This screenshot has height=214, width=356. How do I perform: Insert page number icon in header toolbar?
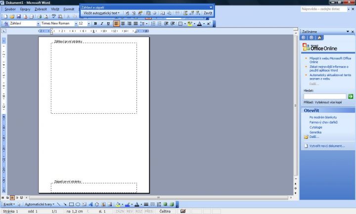127,13
